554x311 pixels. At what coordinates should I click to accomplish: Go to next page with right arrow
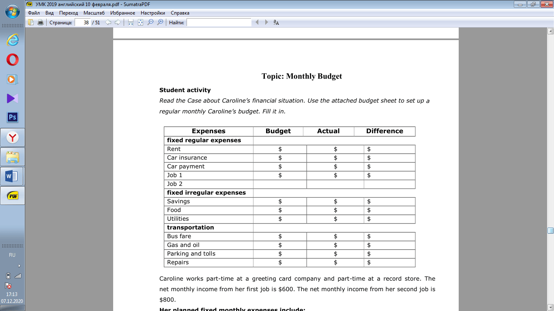118,23
